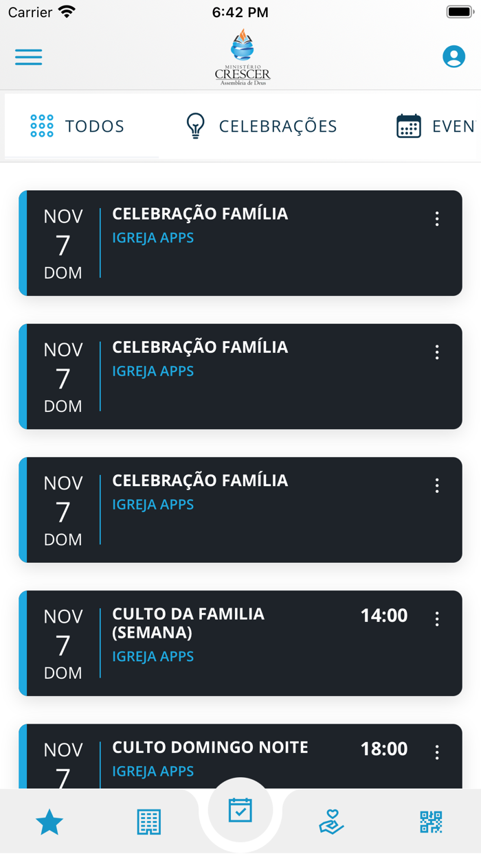
Task: Open donations via the hand-heart icon
Action: [x=331, y=821]
